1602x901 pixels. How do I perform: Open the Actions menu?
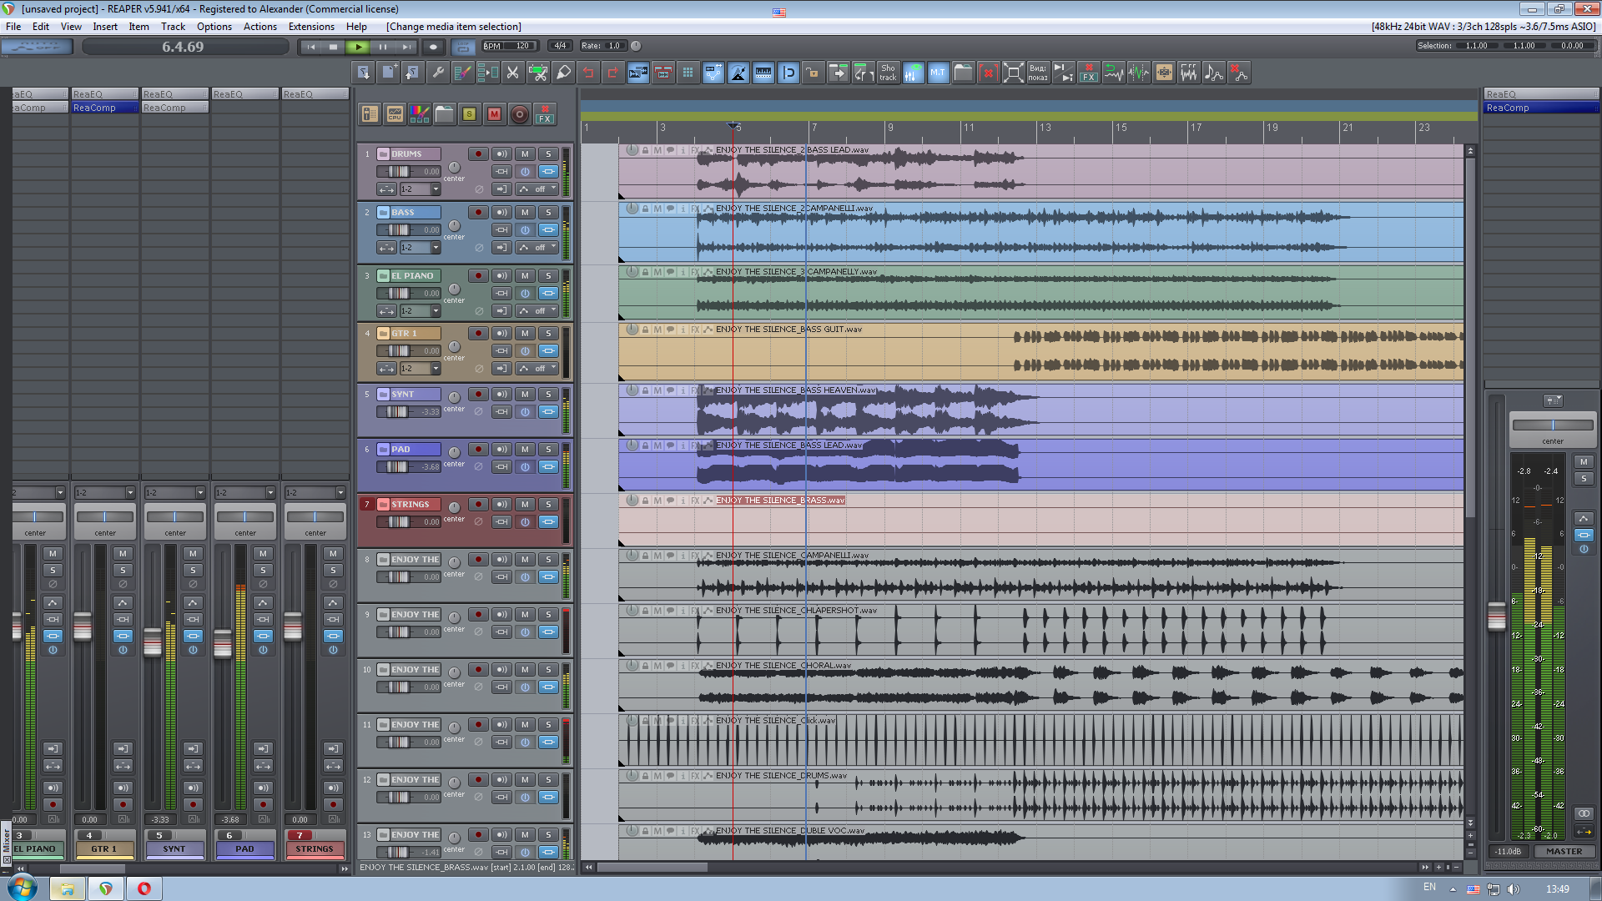(x=259, y=27)
